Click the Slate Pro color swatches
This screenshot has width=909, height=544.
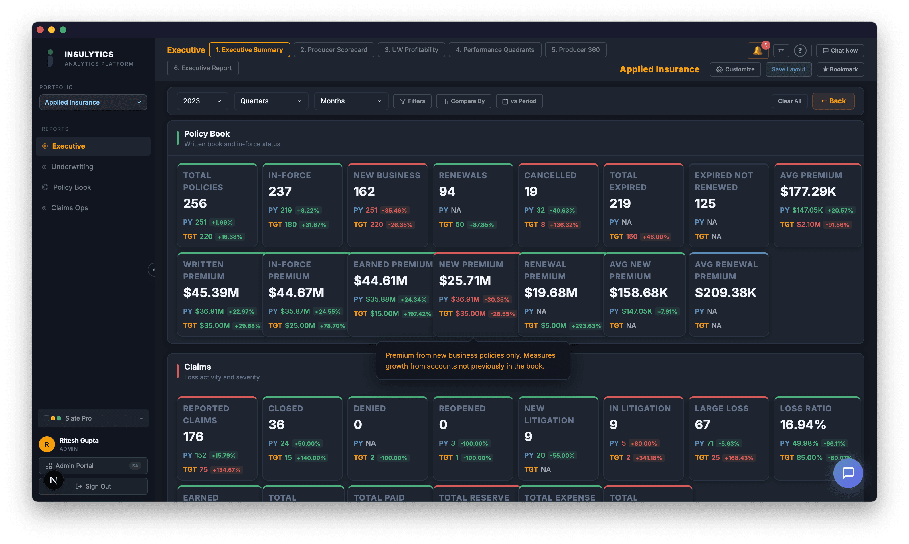(x=52, y=418)
